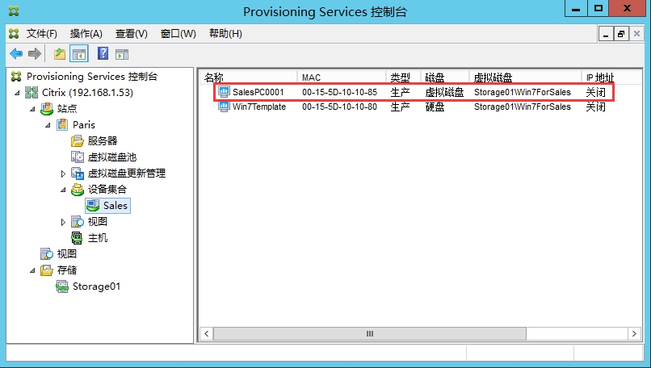The width and height of the screenshot is (651, 368).
Task: Open the window system menu icon
Action: [x=14, y=10]
